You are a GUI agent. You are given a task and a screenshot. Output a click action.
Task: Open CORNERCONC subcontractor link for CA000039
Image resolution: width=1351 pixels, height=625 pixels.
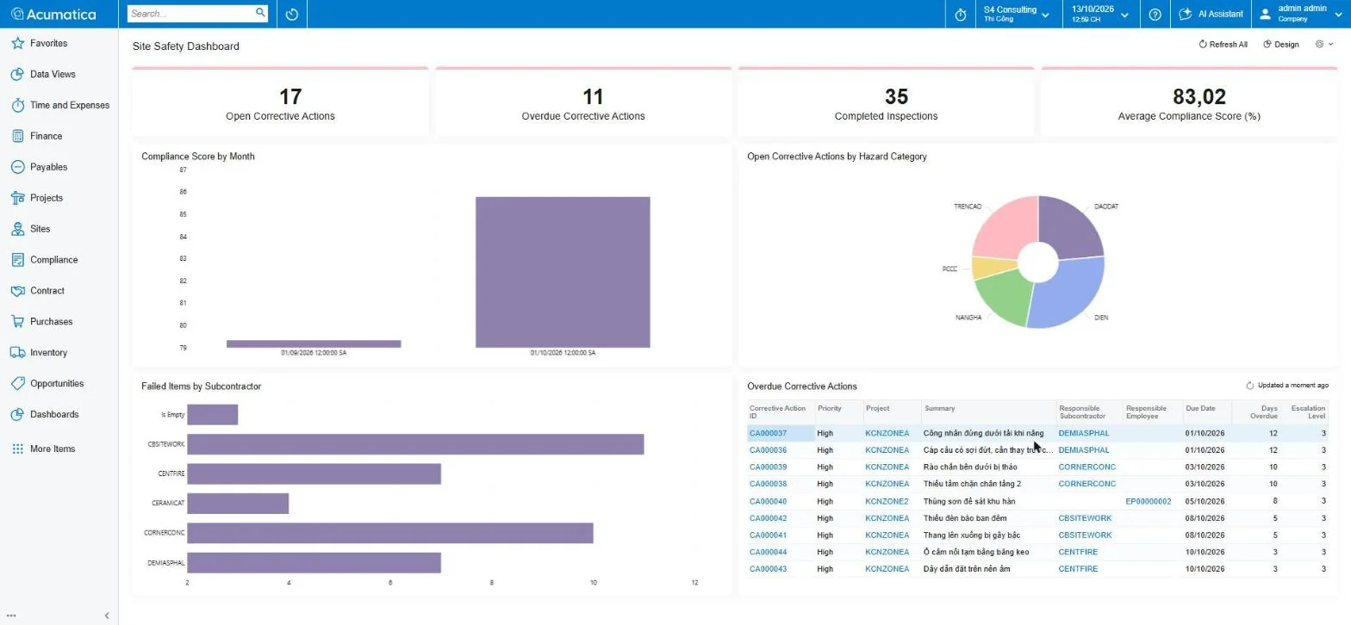[x=1086, y=467]
